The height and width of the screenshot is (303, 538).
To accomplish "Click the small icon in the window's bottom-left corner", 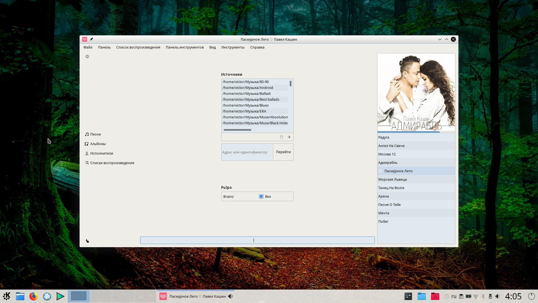I will 87,241.
